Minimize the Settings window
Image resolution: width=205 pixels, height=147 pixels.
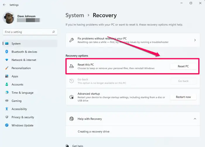[182, 3]
